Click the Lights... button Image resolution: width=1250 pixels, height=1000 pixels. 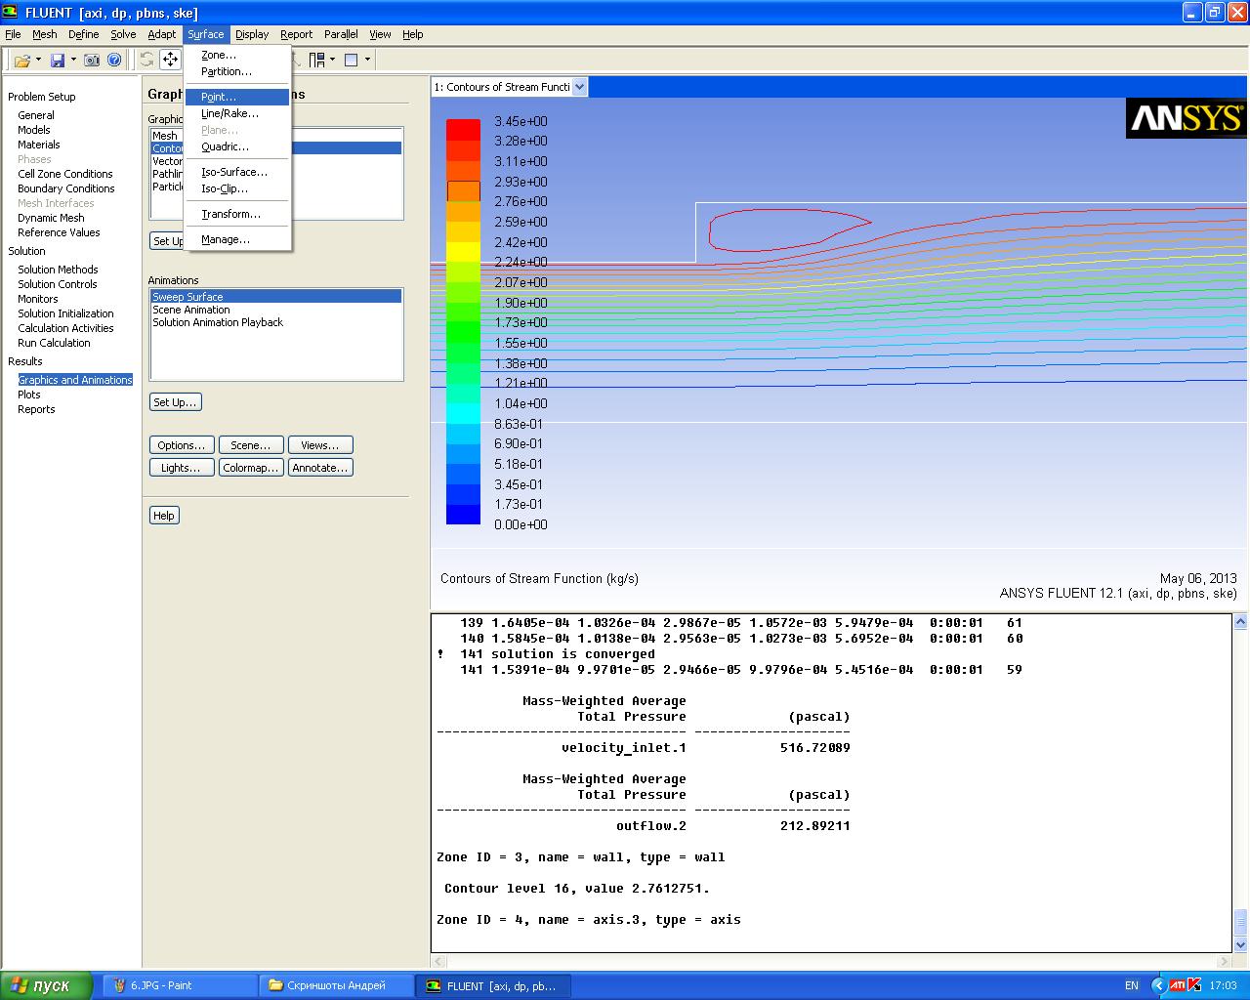click(182, 468)
